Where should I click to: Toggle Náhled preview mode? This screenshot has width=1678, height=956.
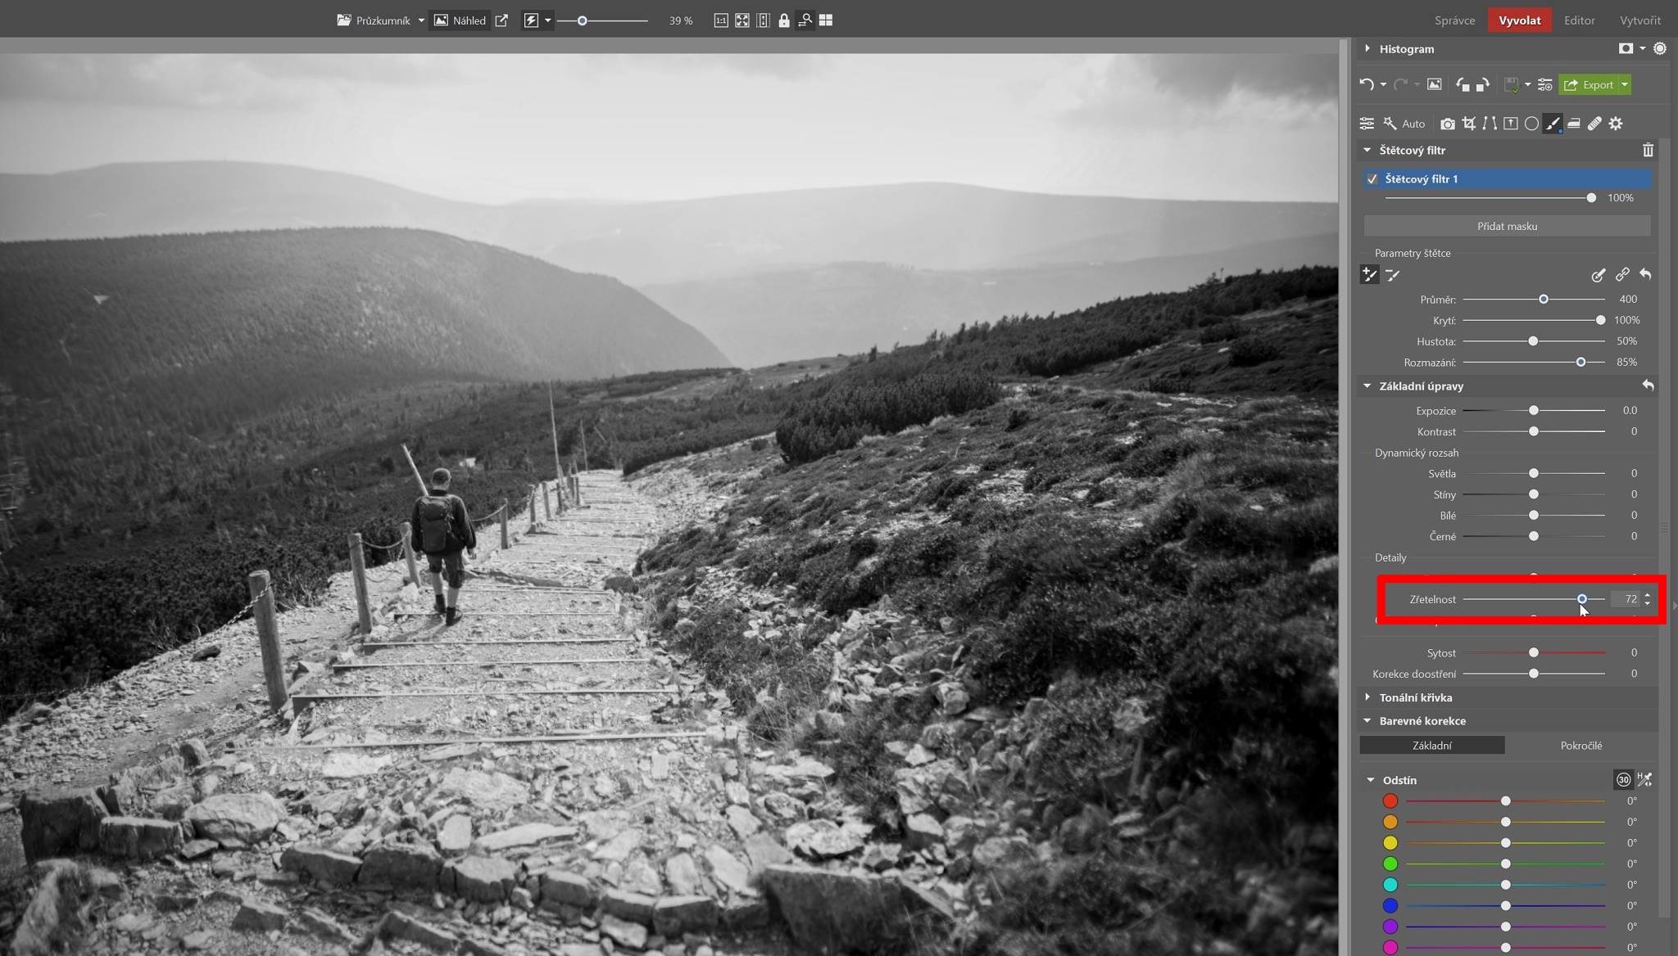pyautogui.click(x=460, y=20)
